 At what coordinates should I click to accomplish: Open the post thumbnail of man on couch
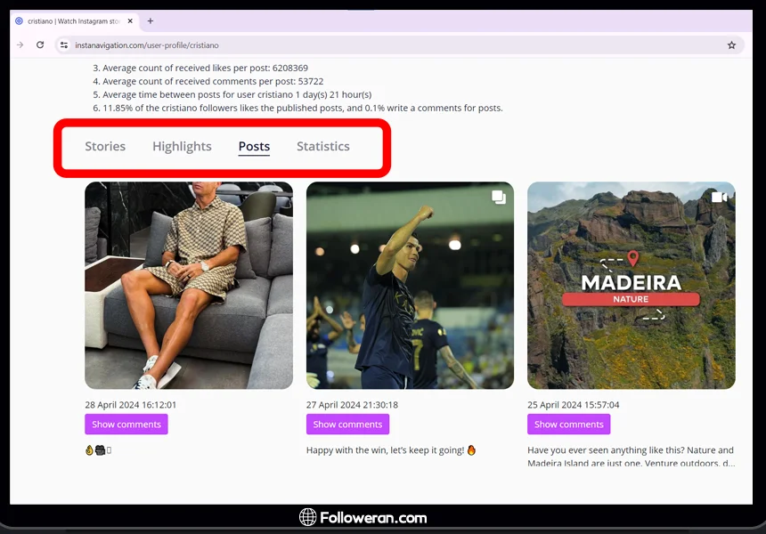click(x=189, y=285)
